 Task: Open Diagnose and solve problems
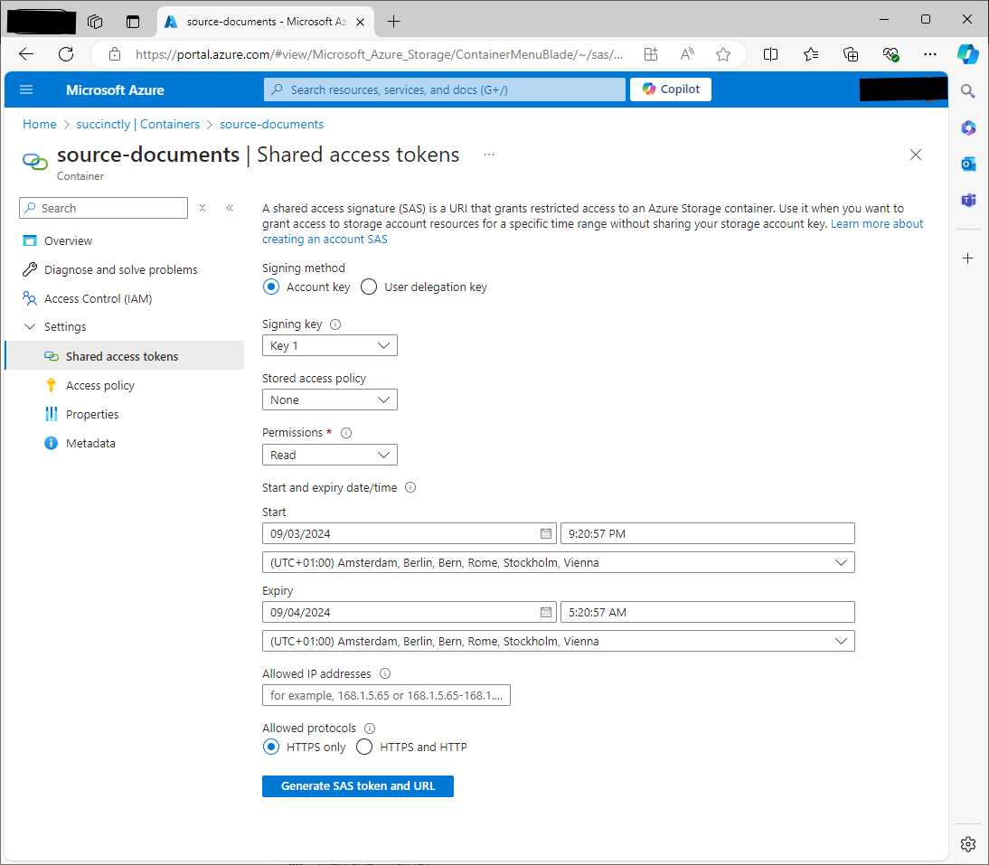[119, 268]
